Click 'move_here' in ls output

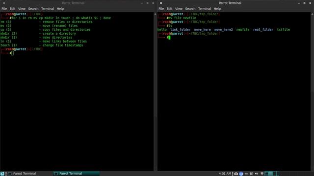point(202,30)
